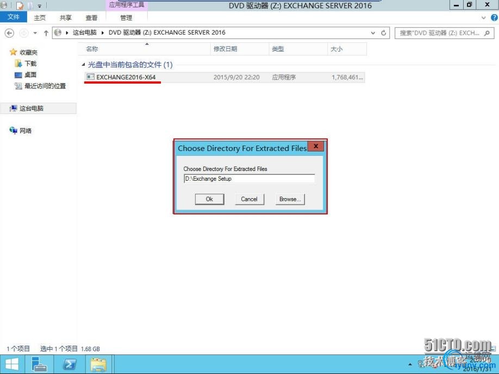The height and width of the screenshot is (374, 499).
Task: Click the 网络 icon in navigation pane
Action: [14, 130]
